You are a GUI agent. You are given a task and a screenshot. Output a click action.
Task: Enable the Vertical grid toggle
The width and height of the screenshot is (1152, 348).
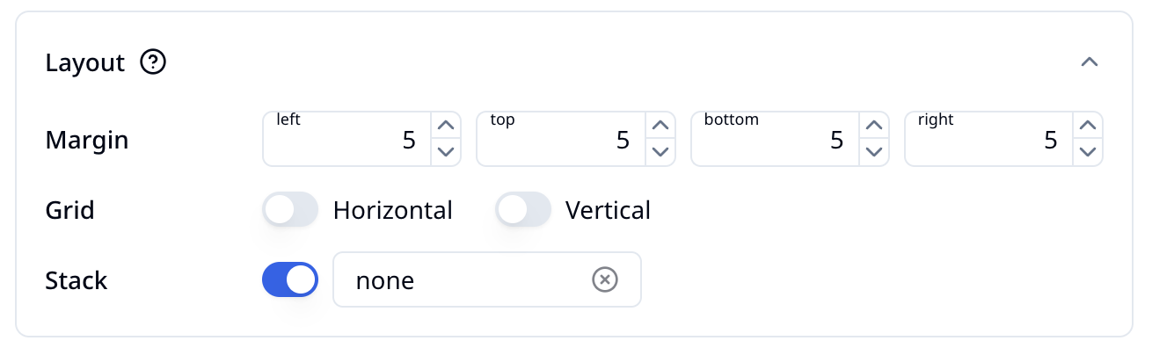click(523, 210)
